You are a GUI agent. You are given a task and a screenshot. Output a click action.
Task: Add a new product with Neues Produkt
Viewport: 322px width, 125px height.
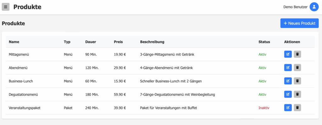[x=299, y=23]
